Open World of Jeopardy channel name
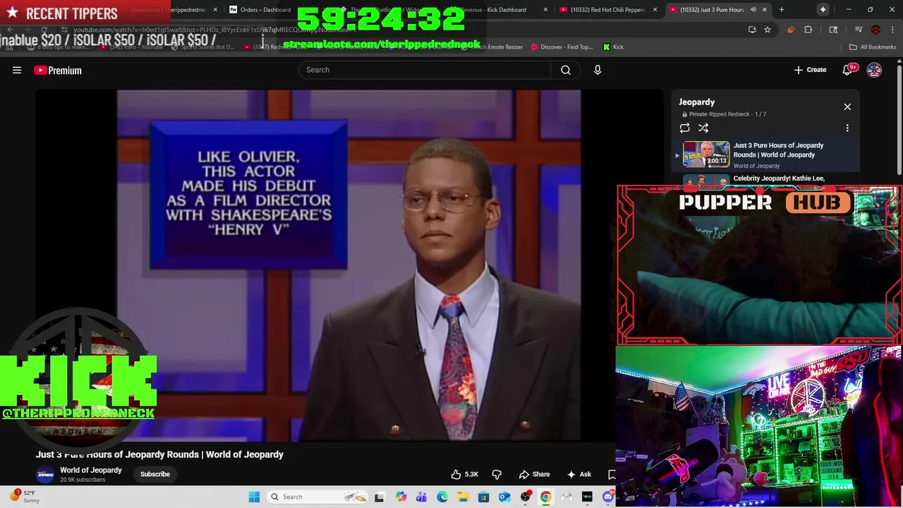The height and width of the screenshot is (508, 903). (90, 470)
